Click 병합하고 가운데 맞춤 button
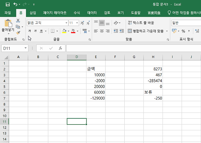The width and height of the screenshot is (201, 143). (x=146, y=31)
